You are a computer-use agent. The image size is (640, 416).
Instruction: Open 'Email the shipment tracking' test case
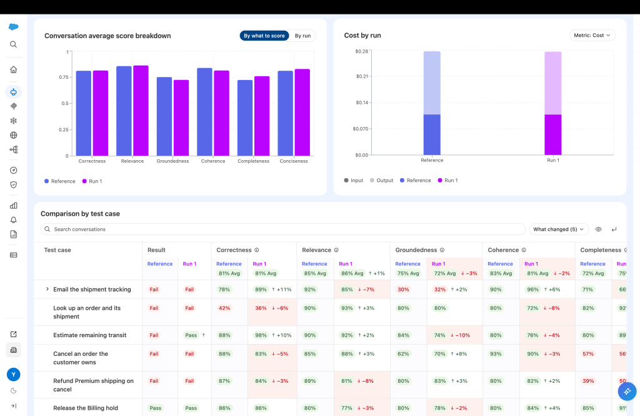(x=92, y=289)
